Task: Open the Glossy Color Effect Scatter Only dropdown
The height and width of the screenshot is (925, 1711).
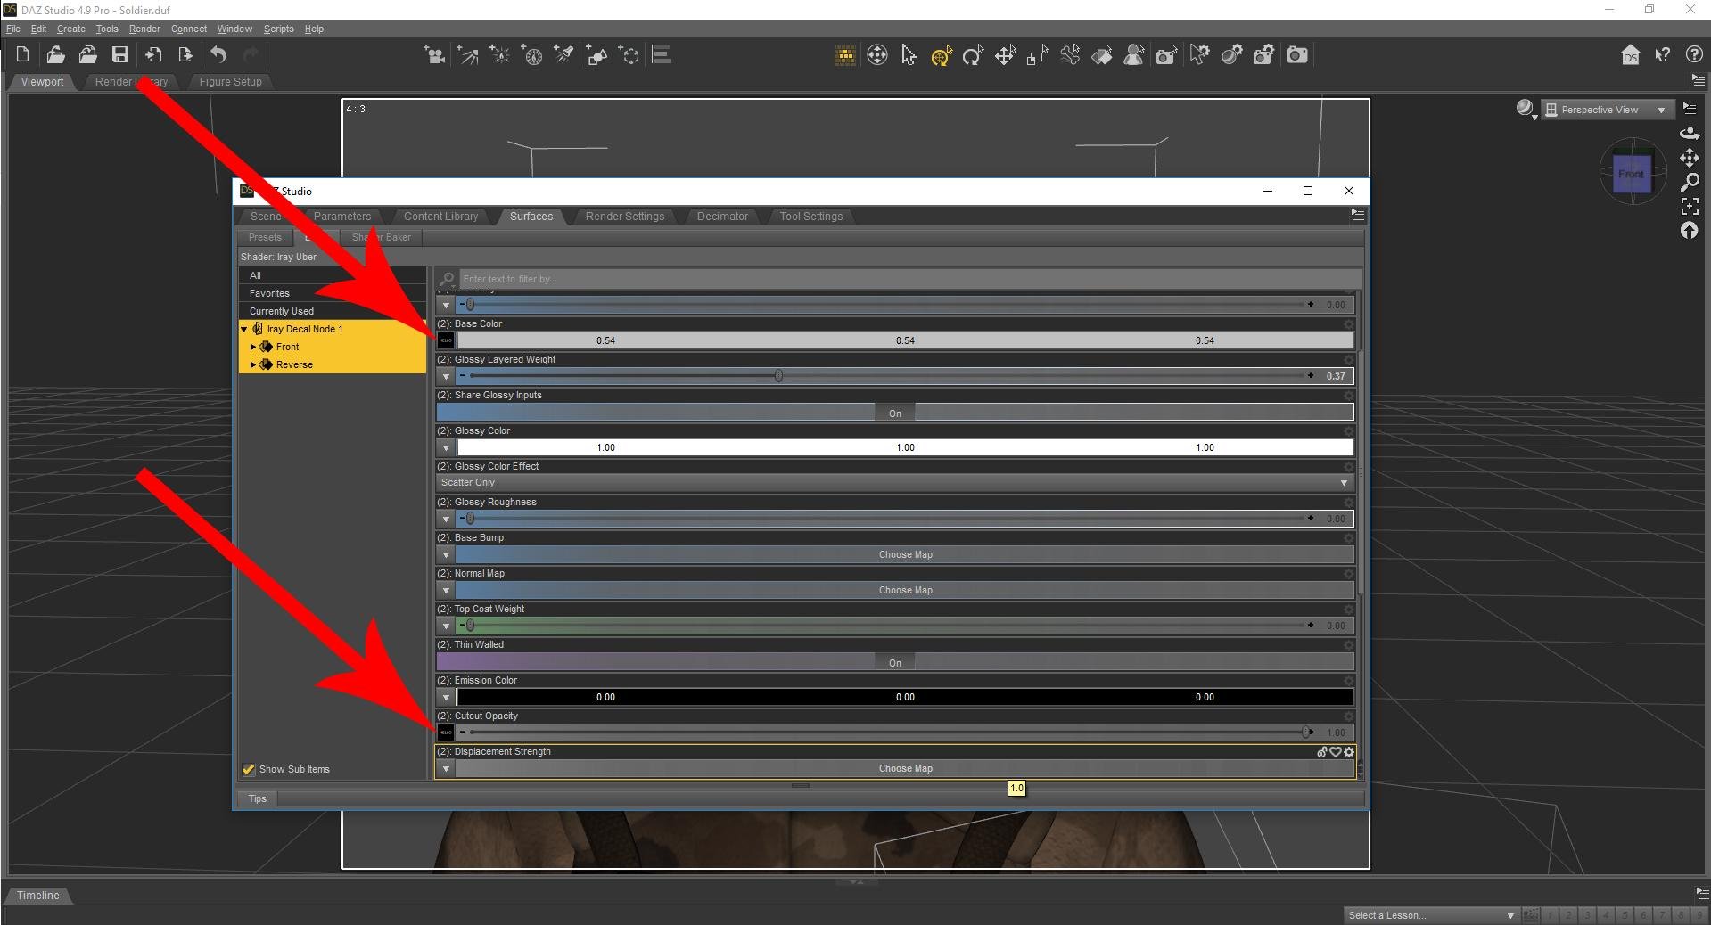Action: click(x=895, y=483)
